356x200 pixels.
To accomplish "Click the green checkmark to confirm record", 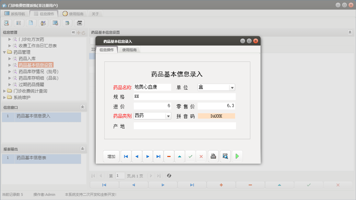I will tap(190, 156).
